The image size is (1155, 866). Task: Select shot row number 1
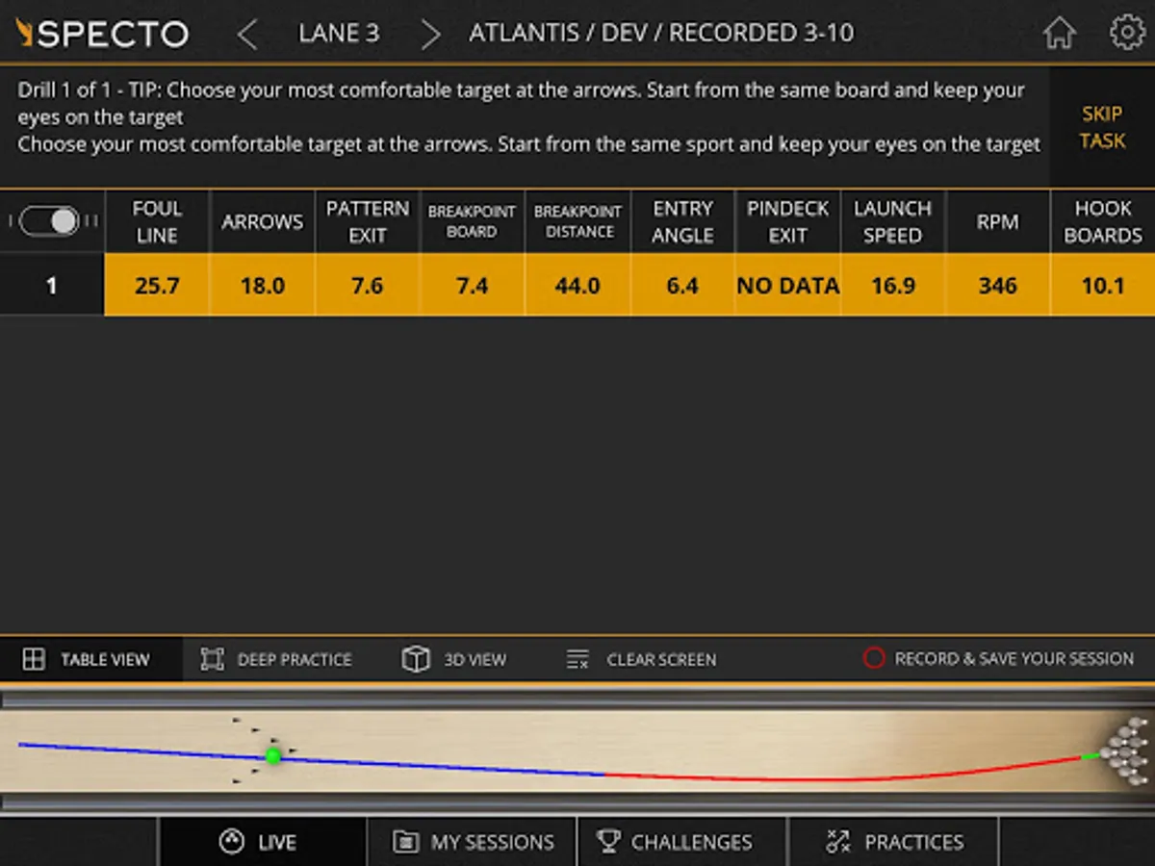52,286
